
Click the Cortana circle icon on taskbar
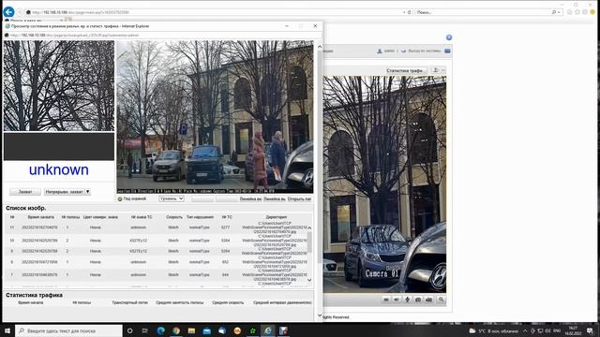[x=129, y=330]
